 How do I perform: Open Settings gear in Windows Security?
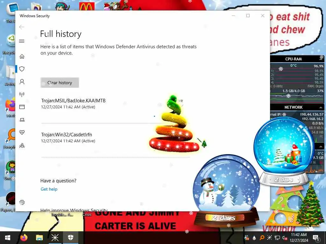(22, 202)
